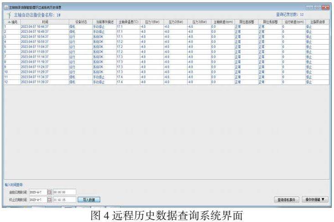Click the 限位临报警 column header
The image size is (334, 222).
246,21
